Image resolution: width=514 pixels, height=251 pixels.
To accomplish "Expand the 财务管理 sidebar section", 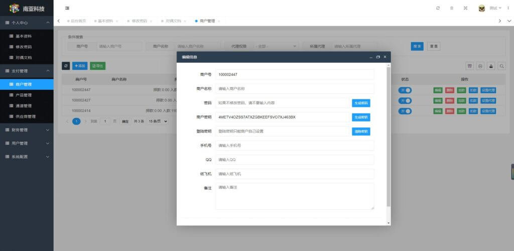I will (x=27, y=130).
